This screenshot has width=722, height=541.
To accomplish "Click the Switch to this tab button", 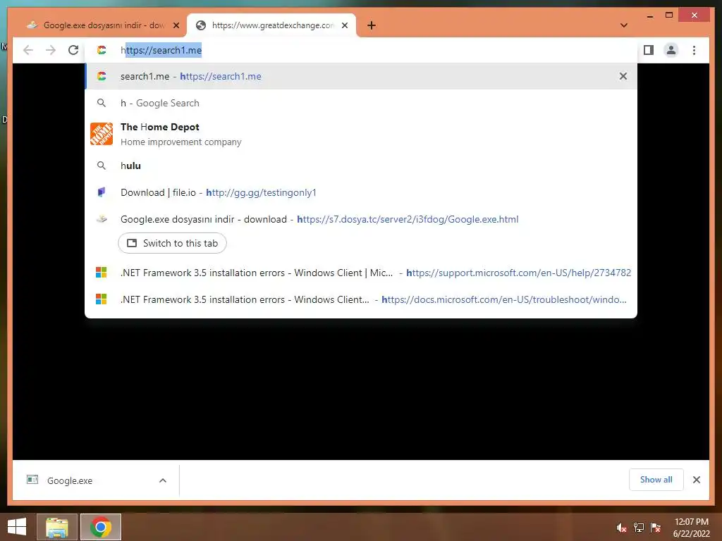I will click(172, 243).
